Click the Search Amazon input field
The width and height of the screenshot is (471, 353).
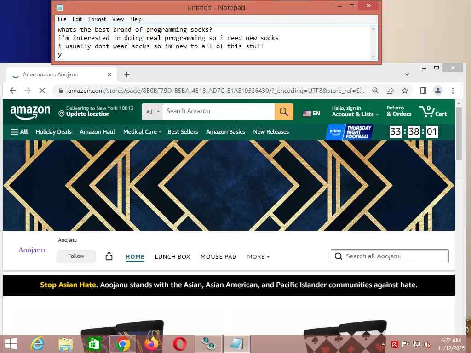click(218, 111)
